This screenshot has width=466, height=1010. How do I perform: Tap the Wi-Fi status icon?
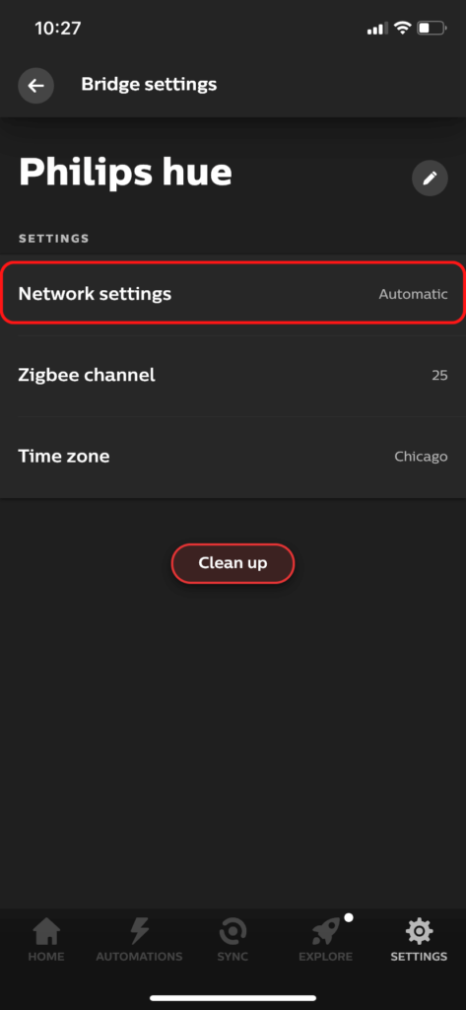[x=403, y=29]
